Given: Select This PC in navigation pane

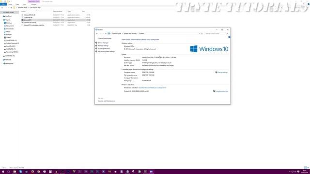Looking at the screenshot, I should pos(8,20).
